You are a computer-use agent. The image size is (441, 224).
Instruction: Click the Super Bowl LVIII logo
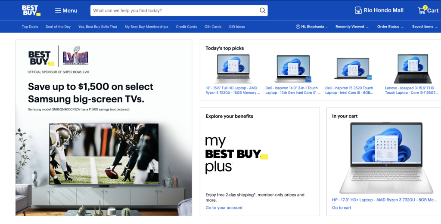[75, 55]
